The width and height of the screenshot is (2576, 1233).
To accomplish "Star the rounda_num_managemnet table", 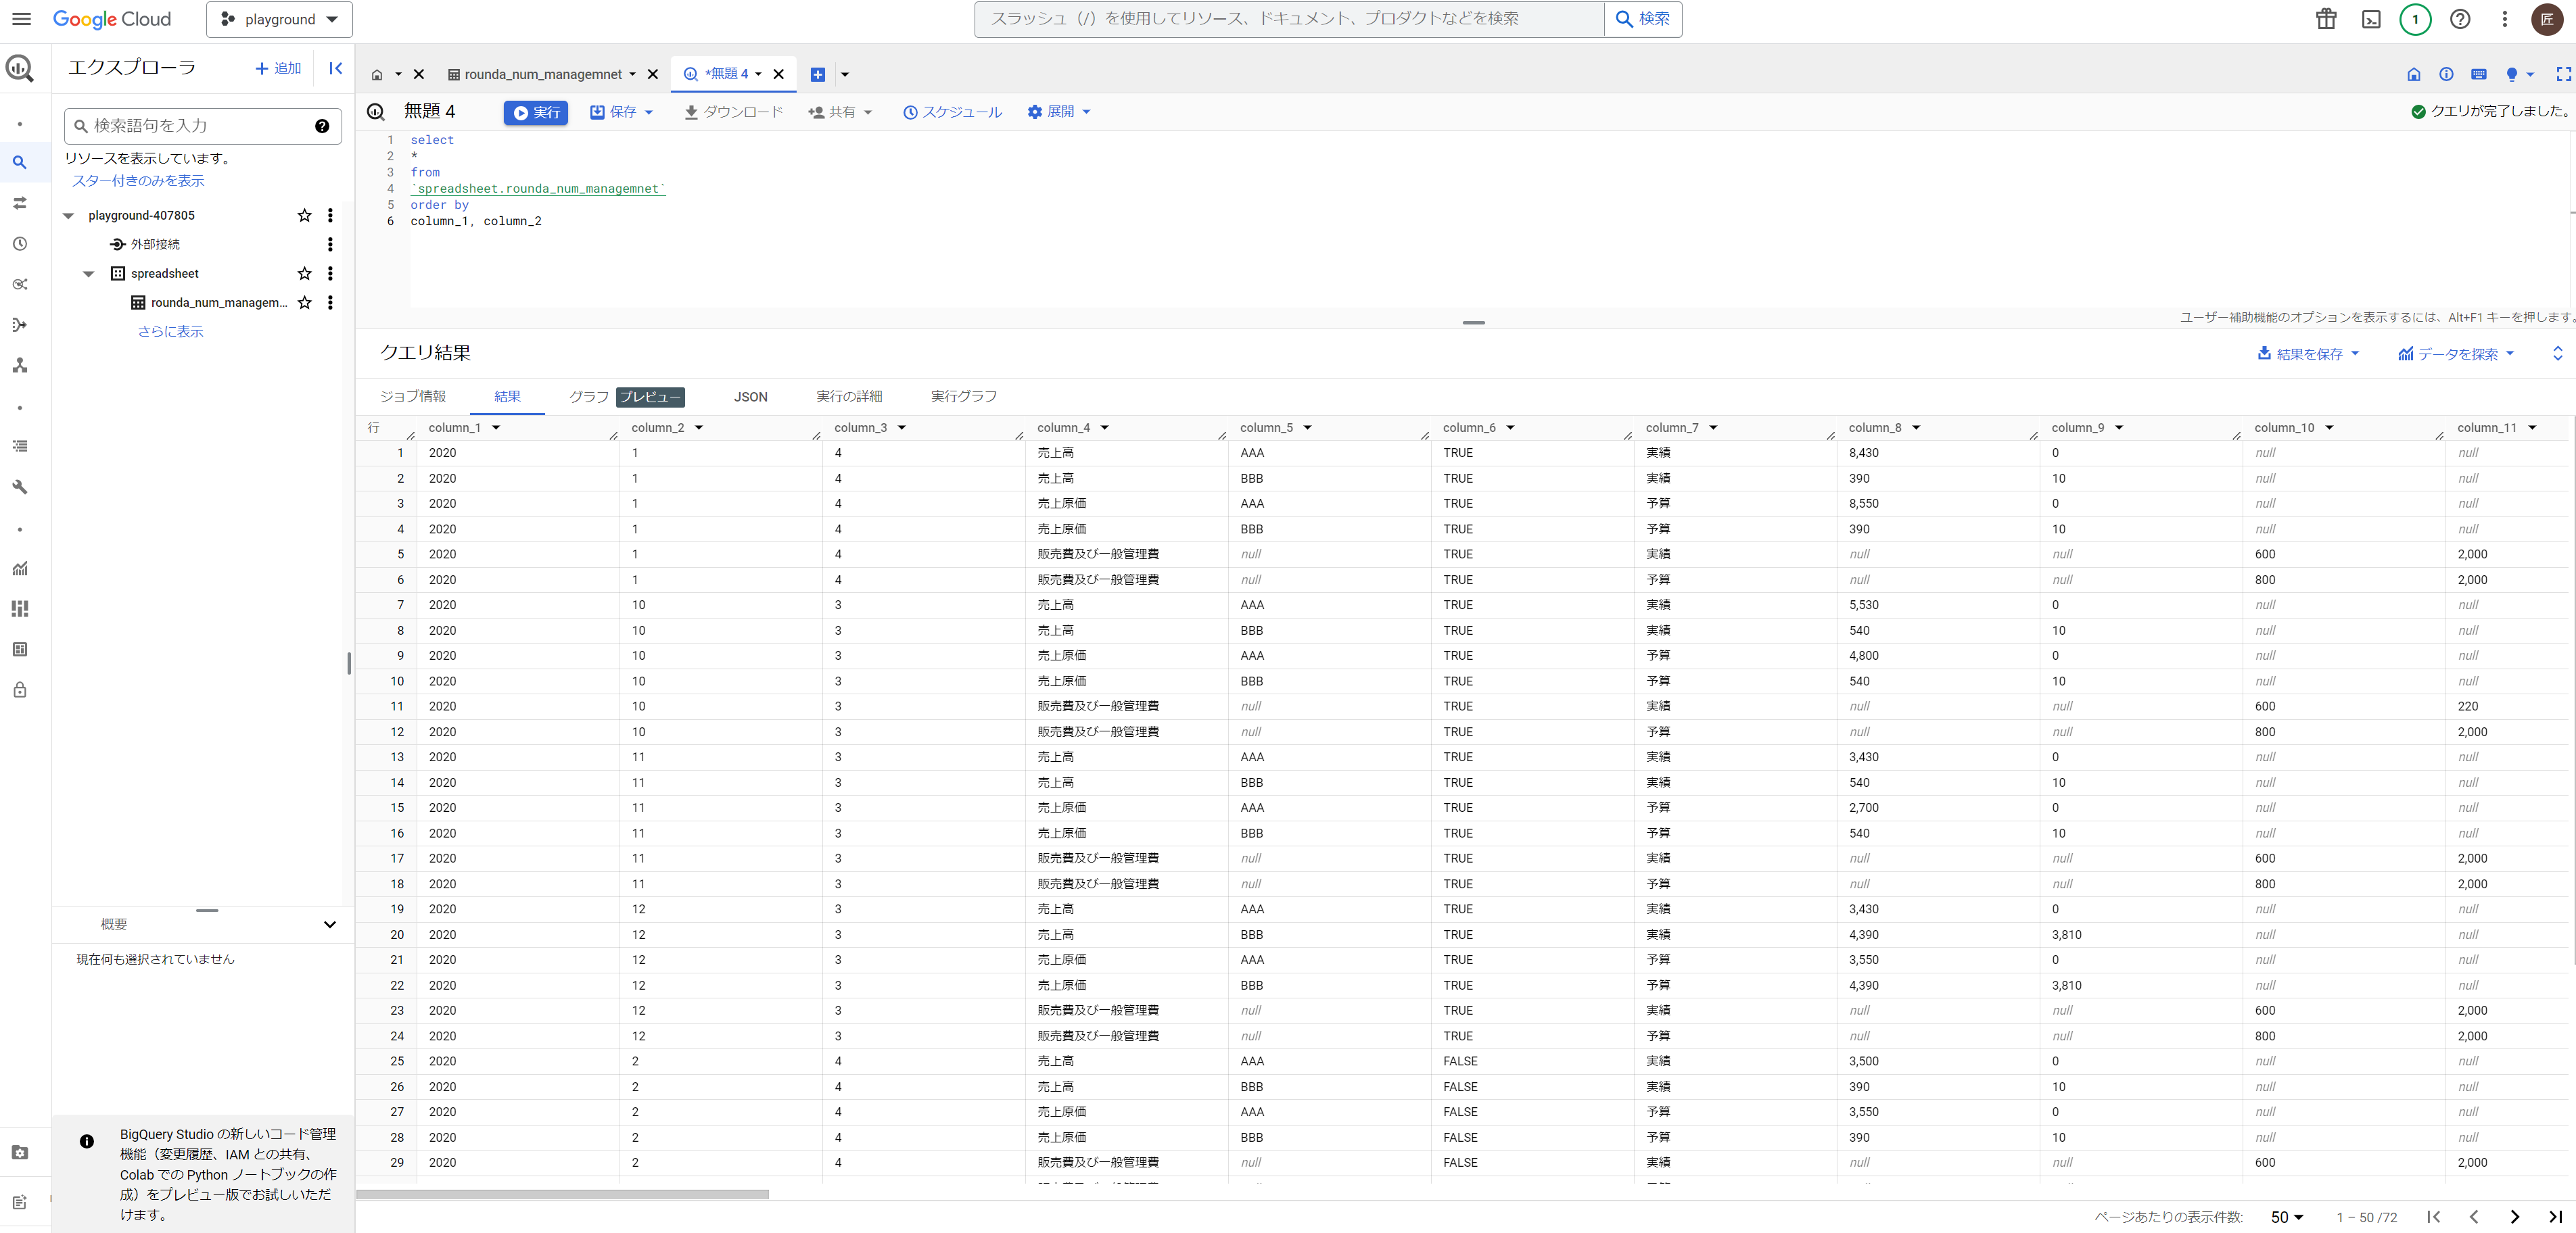I will [x=305, y=303].
